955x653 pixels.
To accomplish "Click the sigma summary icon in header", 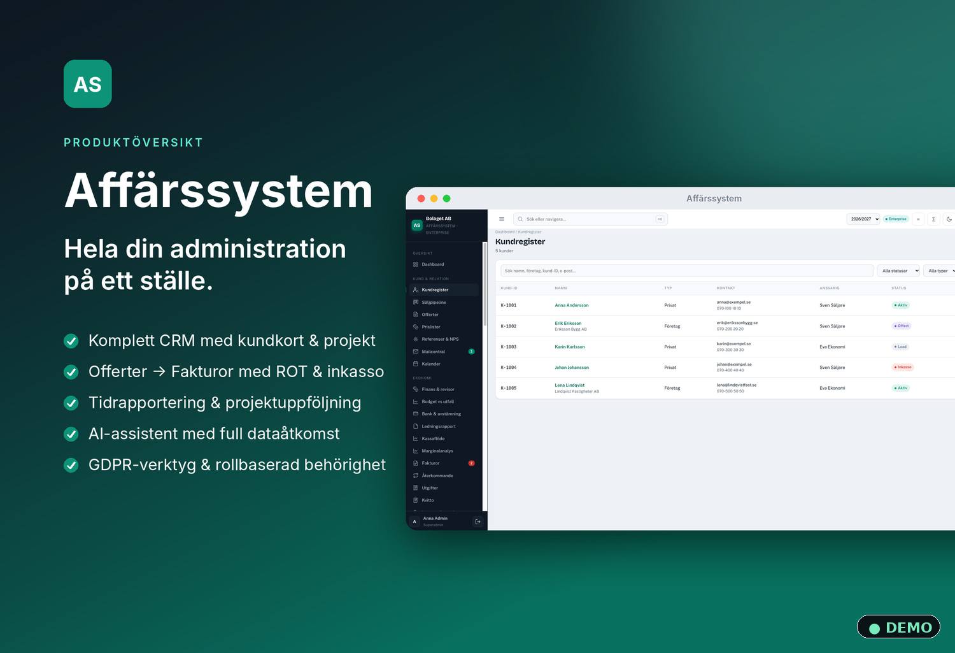I will pyautogui.click(x=934, y=219).
